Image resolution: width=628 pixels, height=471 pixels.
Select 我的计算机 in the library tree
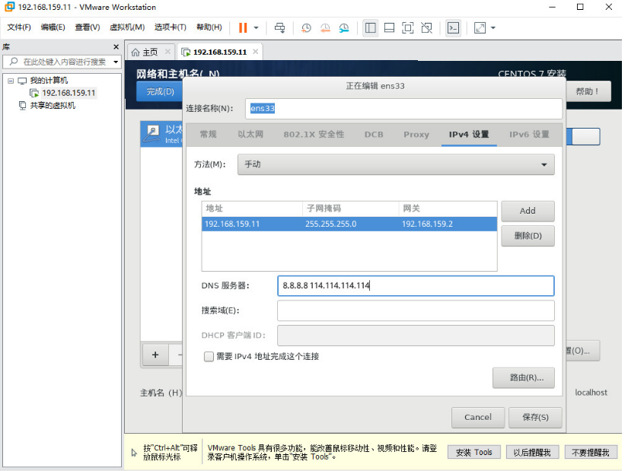coord(49,81)
